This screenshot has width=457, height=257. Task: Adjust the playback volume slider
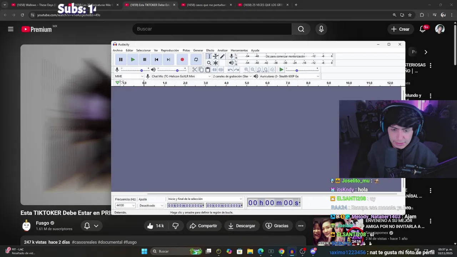[x=172, y=70]
